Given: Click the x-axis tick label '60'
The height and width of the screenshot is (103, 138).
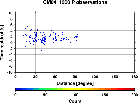Looking at the screenshot, I should click(x=55, y=77).
